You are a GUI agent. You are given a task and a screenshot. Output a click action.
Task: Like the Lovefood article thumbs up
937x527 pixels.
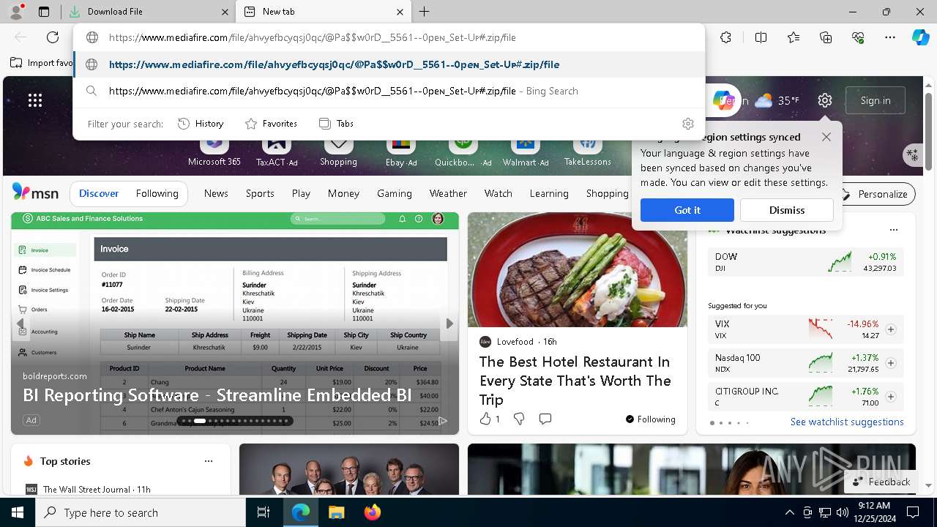pyautogui.click(x=489, y=419)
